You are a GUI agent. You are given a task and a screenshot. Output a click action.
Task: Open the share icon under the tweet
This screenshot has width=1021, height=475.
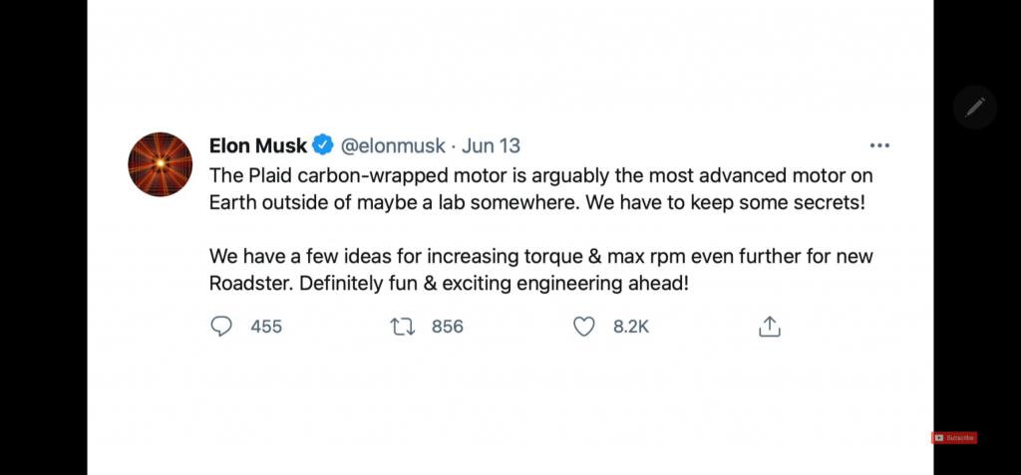(x=770, y=326)
